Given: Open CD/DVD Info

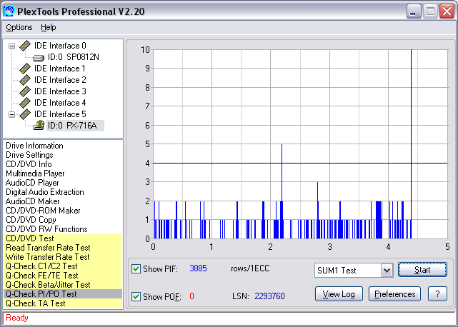Looking at the screenshot, I should pos(29,164).
